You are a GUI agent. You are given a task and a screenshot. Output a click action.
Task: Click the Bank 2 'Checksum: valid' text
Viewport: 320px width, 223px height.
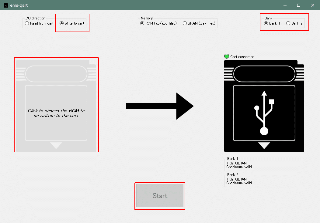coord(239,183)
